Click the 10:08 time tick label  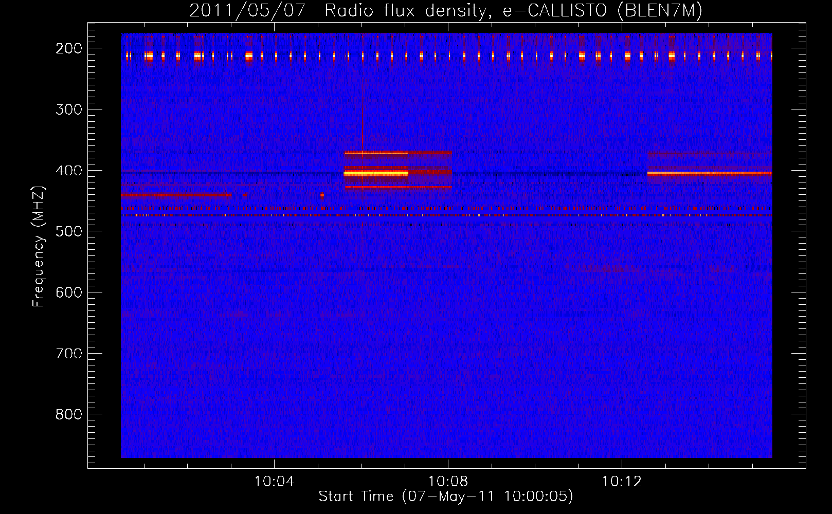(448, 482)
